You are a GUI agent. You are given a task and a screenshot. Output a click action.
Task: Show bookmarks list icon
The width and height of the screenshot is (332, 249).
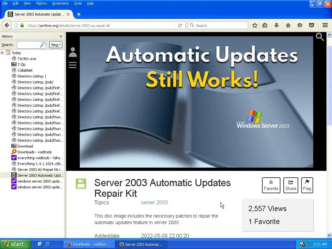265,25
